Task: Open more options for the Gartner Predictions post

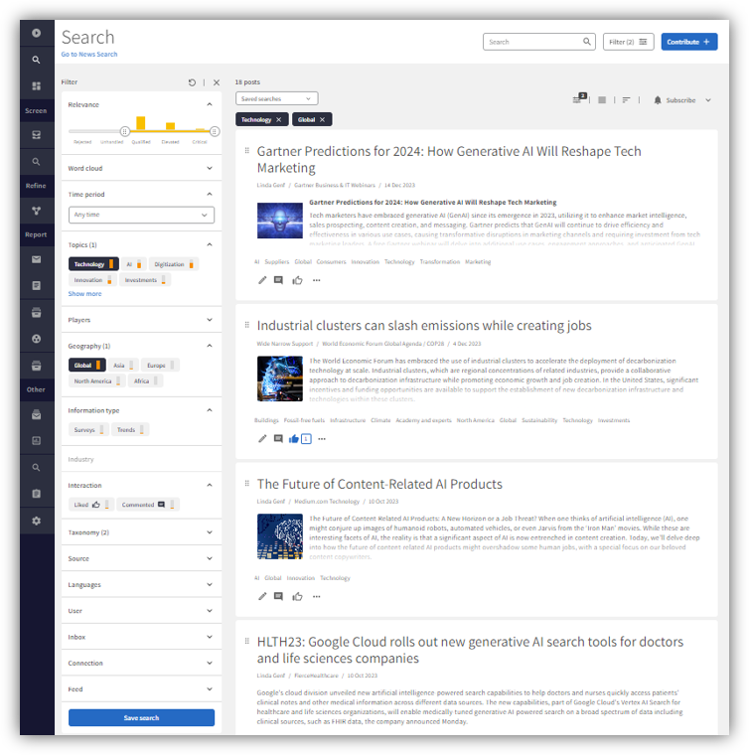Action: point(316,280)
